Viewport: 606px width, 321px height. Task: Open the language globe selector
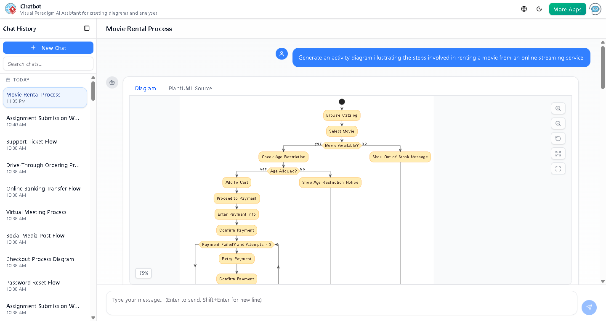(x=524, y=8)
